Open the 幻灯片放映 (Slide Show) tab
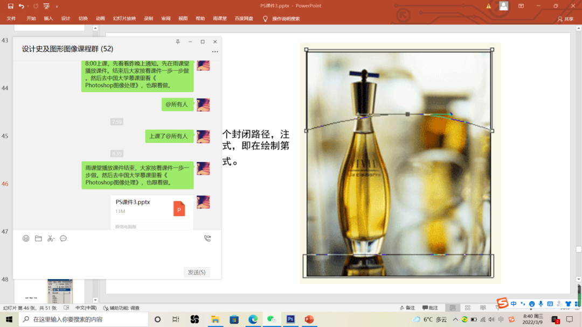 tap(124, 18)
